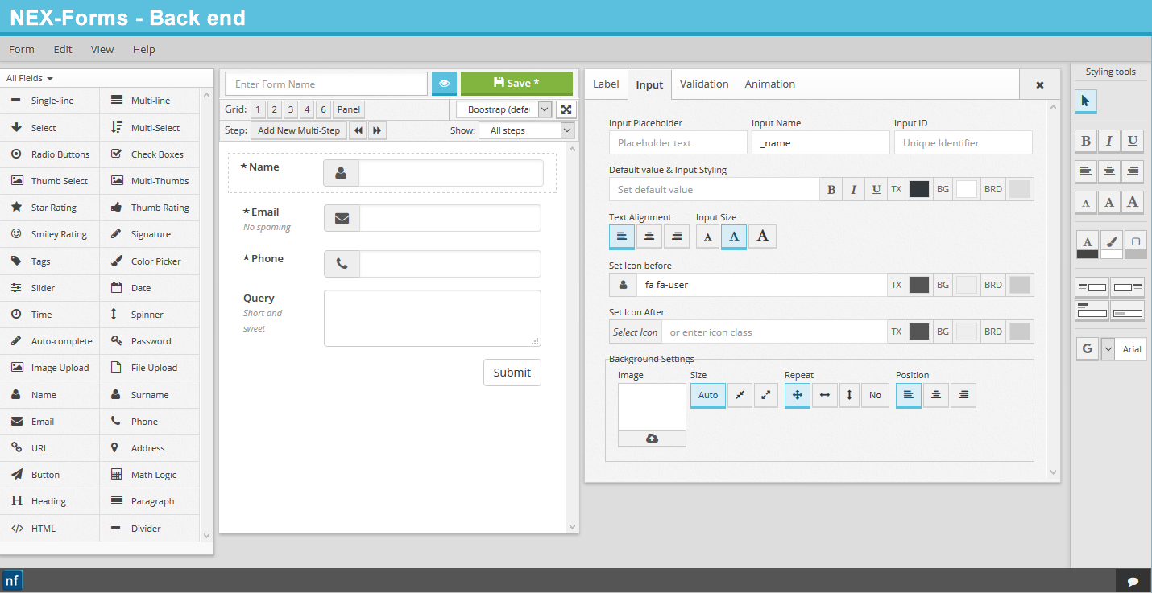Choose the small Input Size option

[708, 236]
